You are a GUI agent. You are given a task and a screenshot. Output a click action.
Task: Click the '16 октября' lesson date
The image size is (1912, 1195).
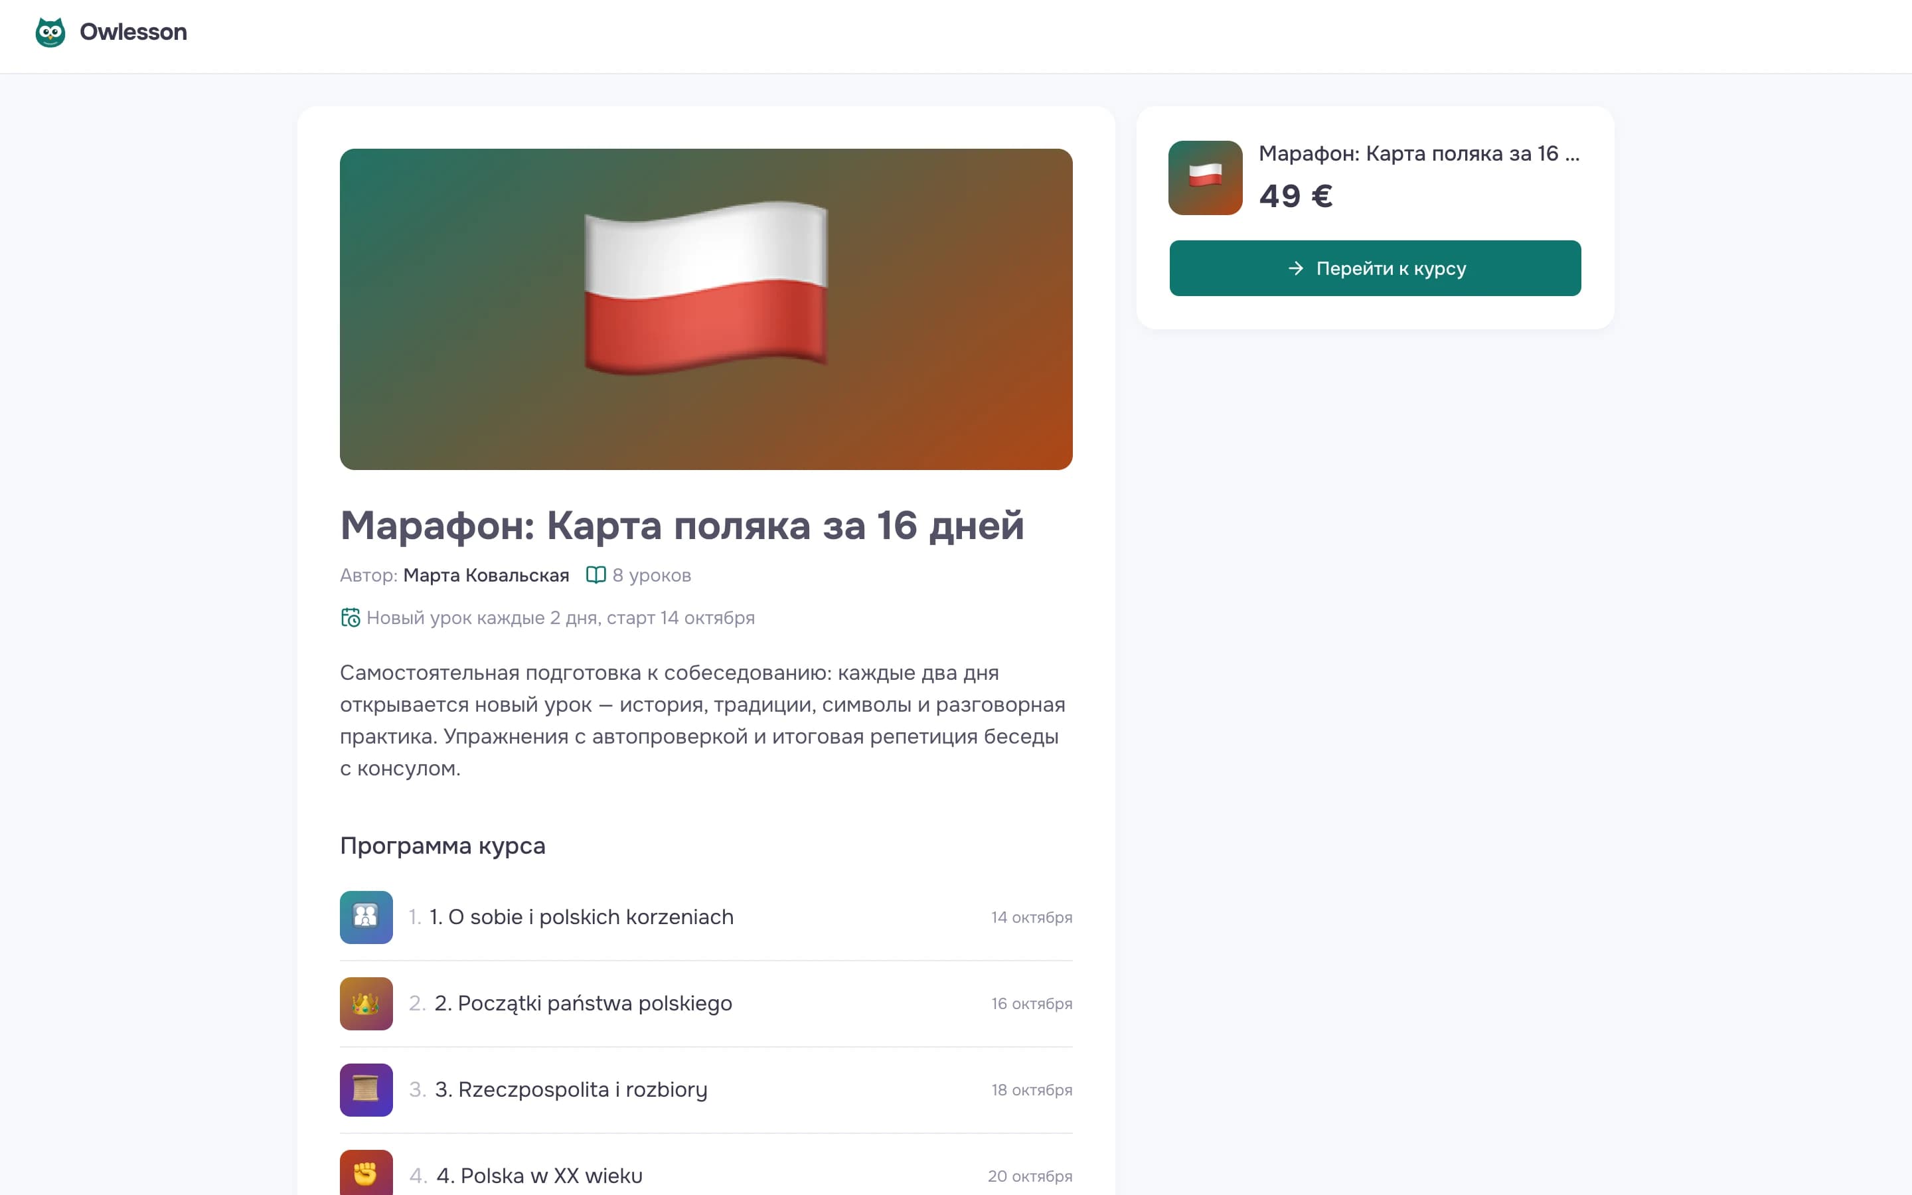pyautogui.click(x=1032, y=1004)
